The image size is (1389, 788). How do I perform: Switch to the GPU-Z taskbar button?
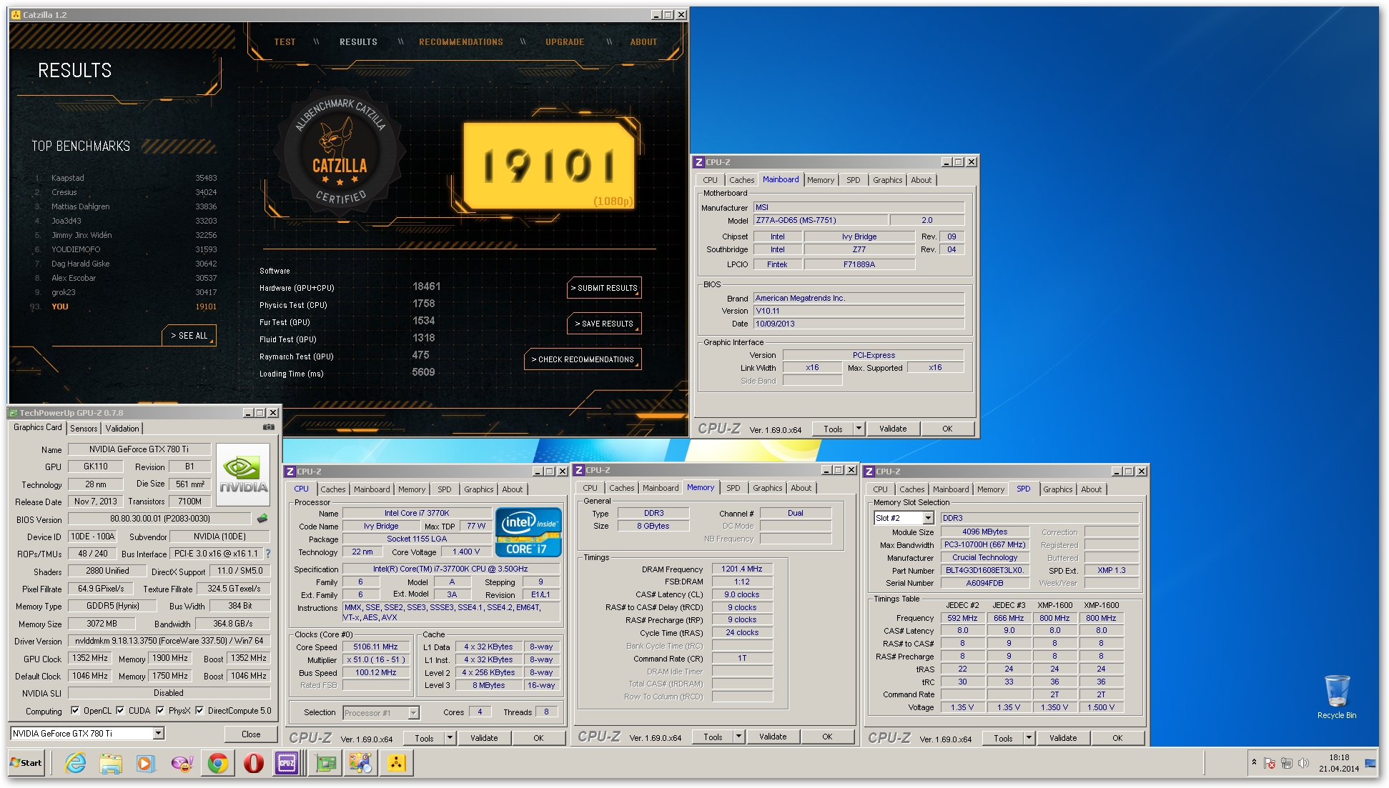click(x=326, y=763)
